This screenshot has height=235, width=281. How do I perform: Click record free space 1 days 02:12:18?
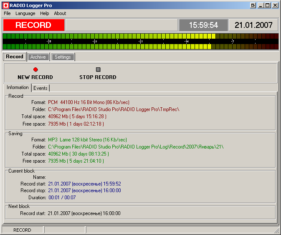(76, 124)
